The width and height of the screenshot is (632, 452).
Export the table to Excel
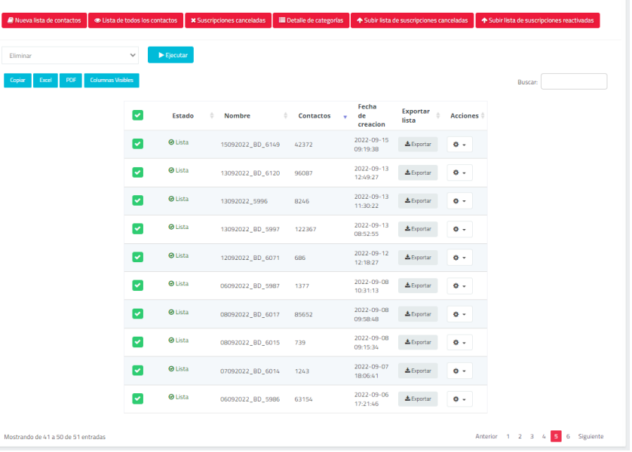tap(45, 80)
